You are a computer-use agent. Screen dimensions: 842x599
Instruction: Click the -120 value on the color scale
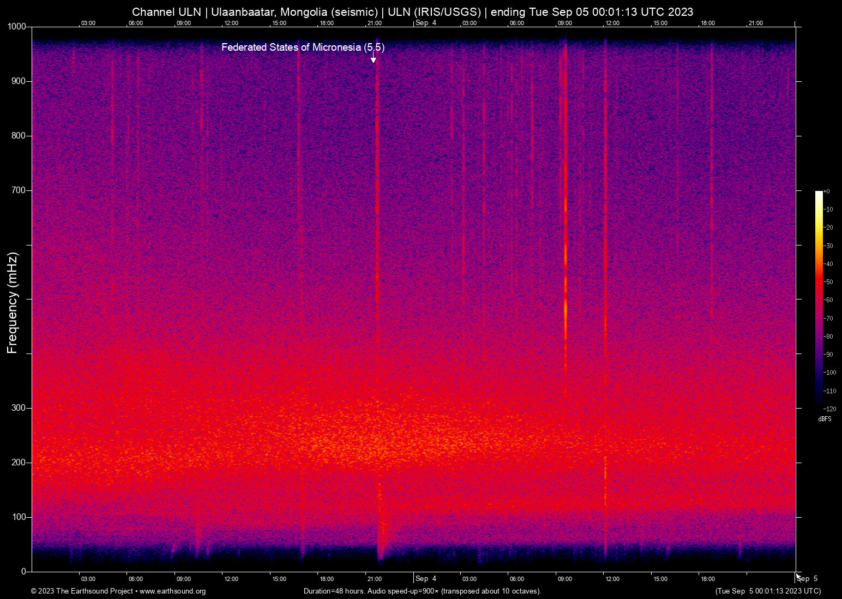pos(830,409)
